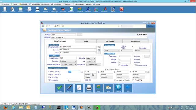Open the Consulta toolbar icon
The width and height of the screenshot is (196, 110).
pos(13,10)
